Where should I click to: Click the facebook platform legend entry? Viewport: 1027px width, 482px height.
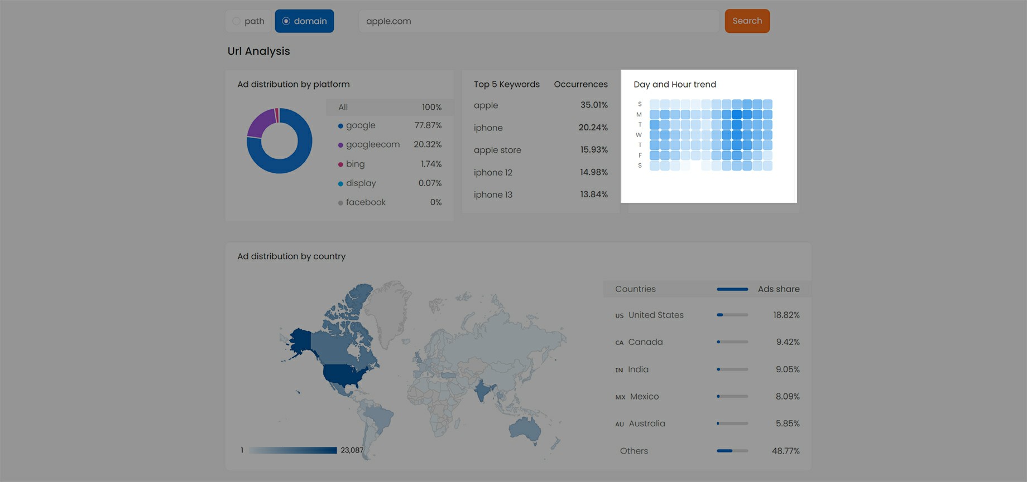(362, 202)
